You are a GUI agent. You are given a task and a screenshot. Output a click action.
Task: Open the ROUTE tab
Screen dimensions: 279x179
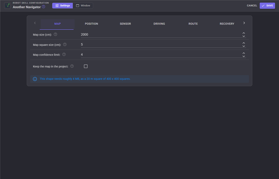coord(193,24)
